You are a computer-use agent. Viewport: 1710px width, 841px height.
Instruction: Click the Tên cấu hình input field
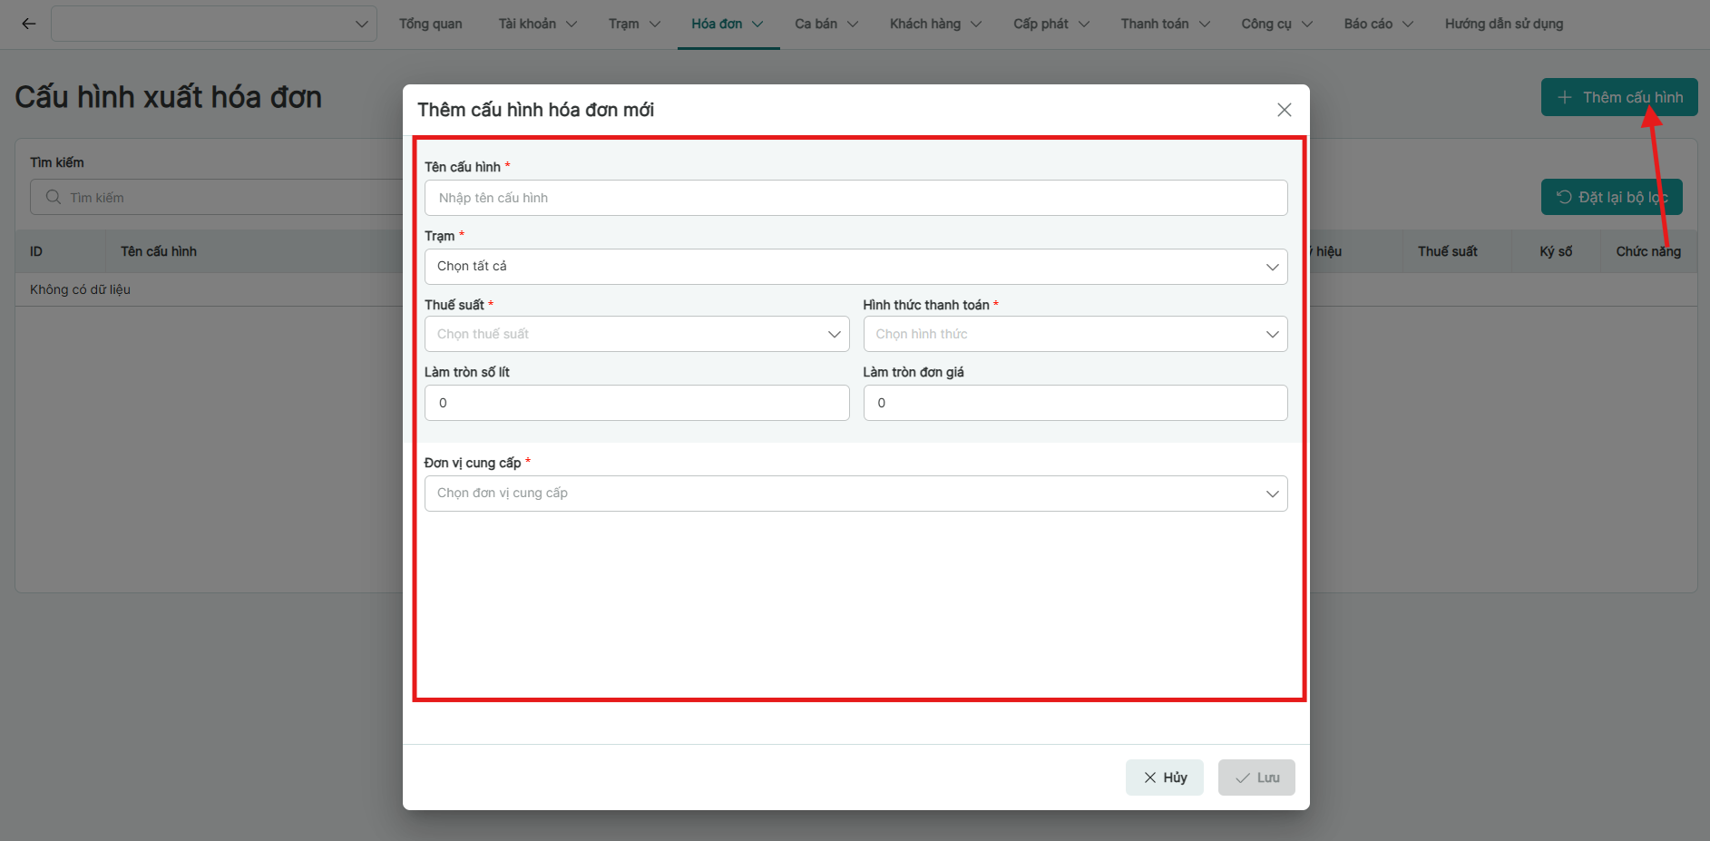855,198
